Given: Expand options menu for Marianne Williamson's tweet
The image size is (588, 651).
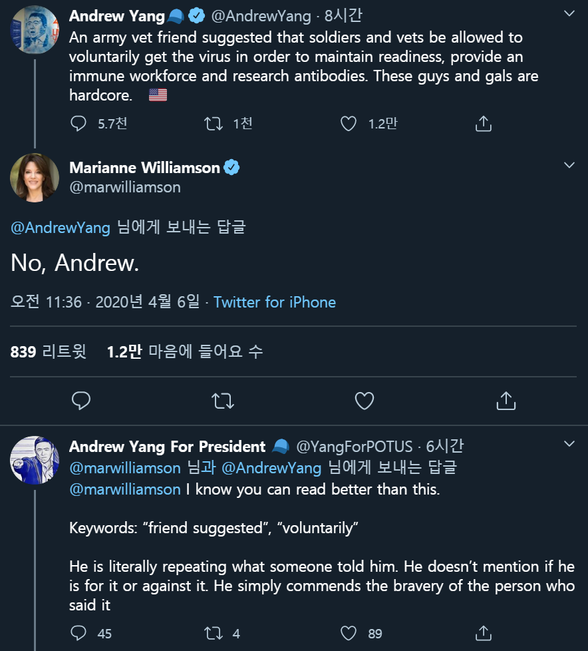Looking at the screenshot, I should pos(569,164).
